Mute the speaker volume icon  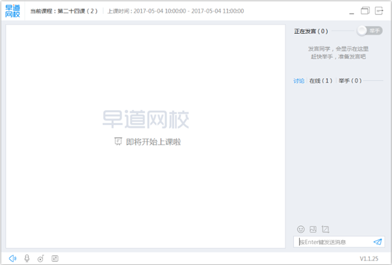point(12,258)
